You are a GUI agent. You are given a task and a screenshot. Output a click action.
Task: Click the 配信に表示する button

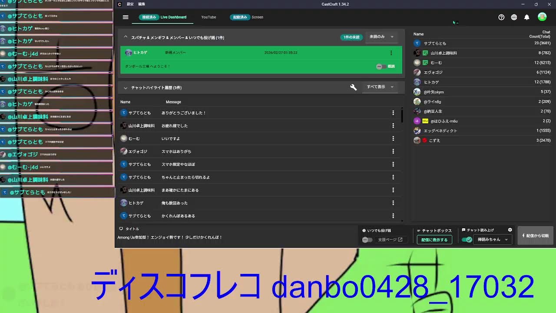[435, 240]
